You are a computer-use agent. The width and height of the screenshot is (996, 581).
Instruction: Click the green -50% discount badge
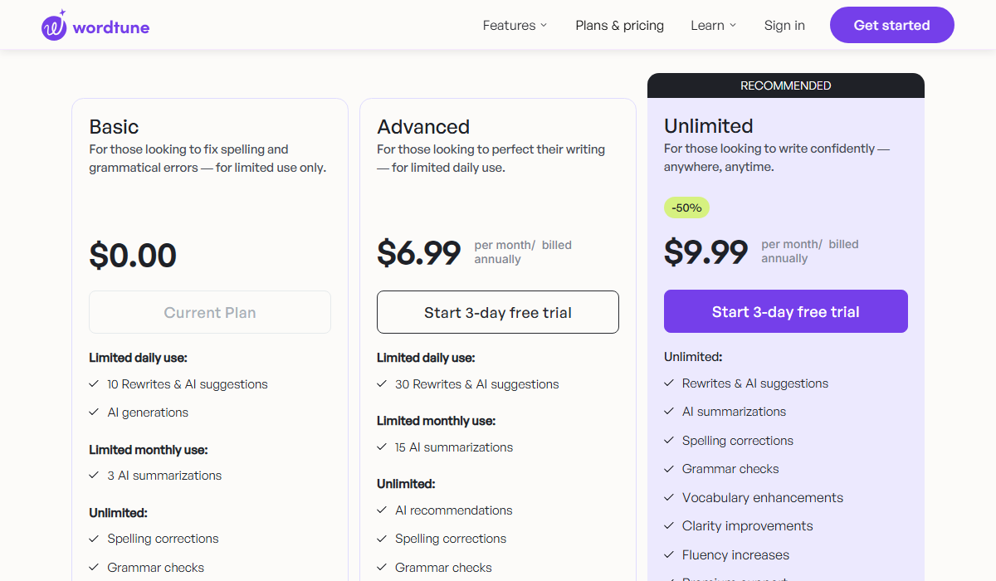tap(686, 207)
